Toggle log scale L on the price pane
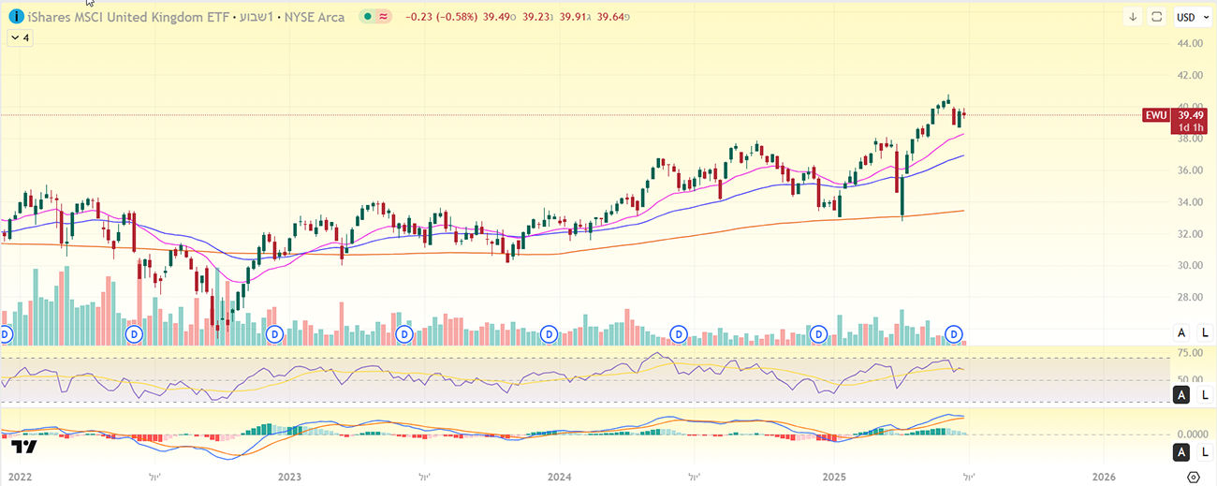The width and height of the screenshot is (1217, 486). (1205, 332)
